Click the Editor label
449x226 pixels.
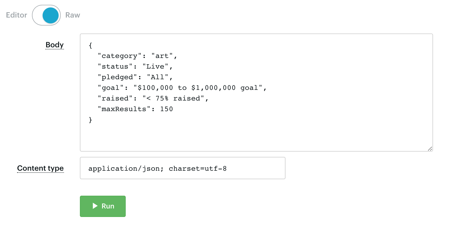point(16,15)
